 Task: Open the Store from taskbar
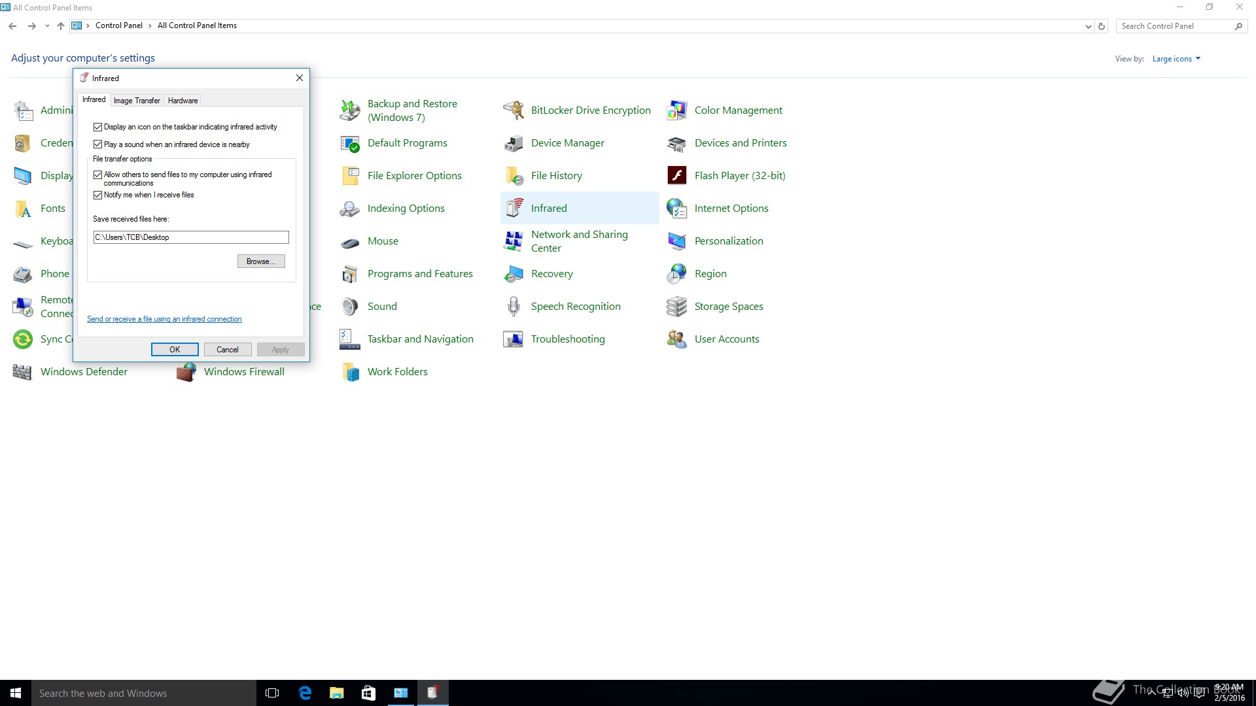tap(368, 693)
